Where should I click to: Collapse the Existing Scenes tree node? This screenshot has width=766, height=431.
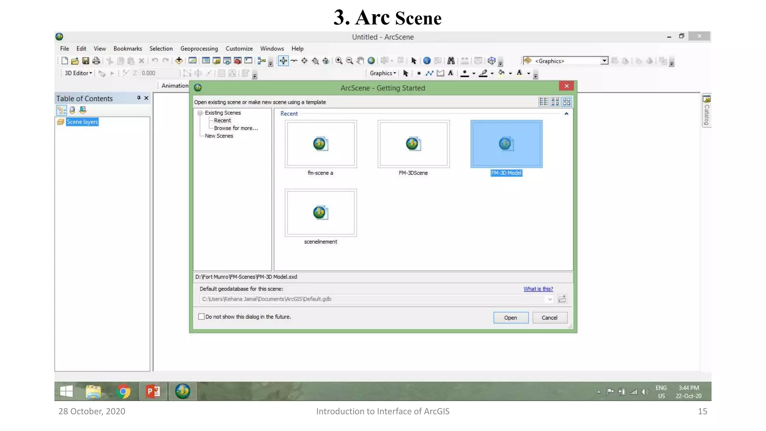pyautogui.click(x=200, y=113)
